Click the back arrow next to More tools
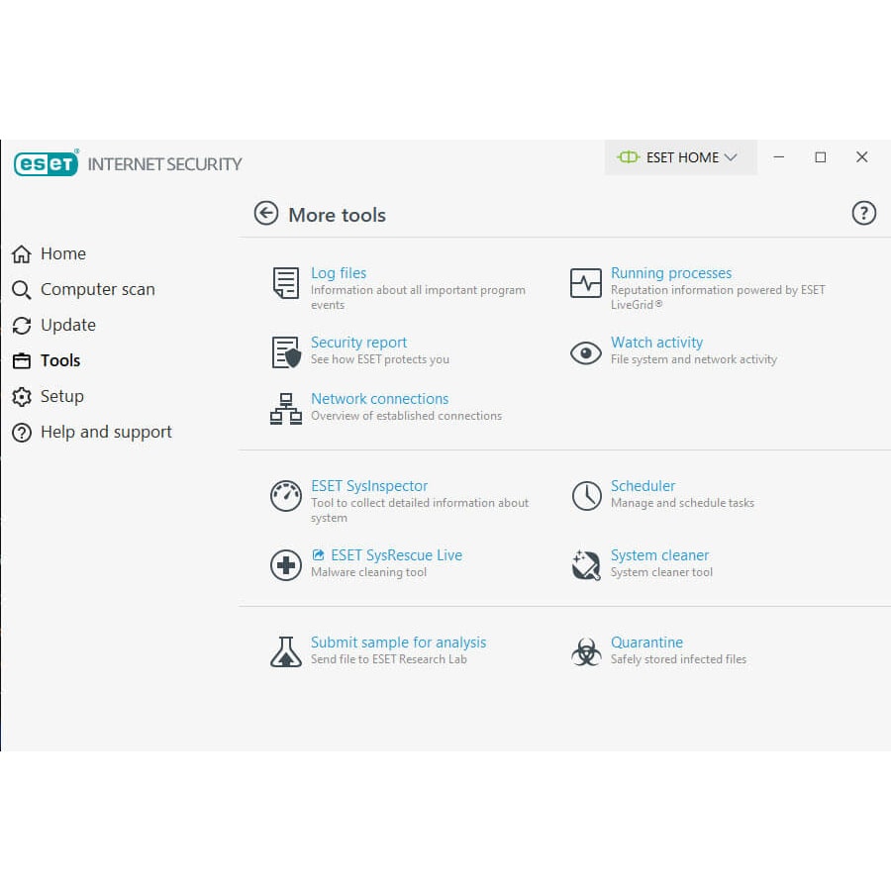The height and width of the screenshot is (891, 891). [x=265, y=213]
